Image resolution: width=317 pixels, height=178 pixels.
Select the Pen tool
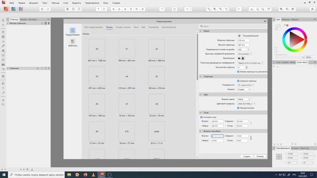[3, 46]
